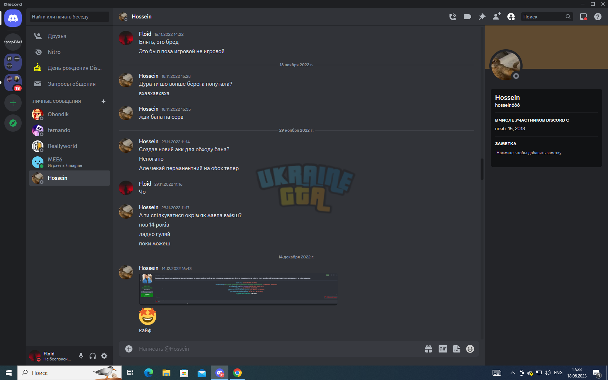Show hidden system tray icons
This screenshot has width=608, height=380.
tap(512, 373)
